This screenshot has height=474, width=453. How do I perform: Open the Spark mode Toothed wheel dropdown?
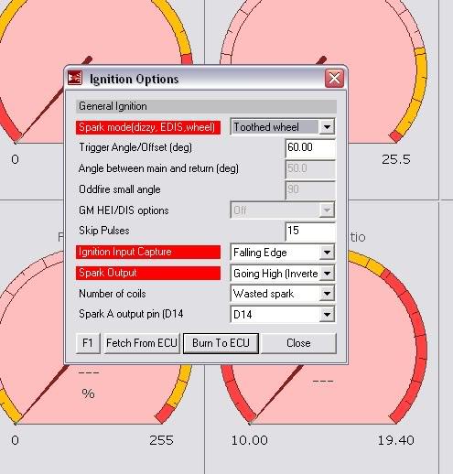pyautogui.click(x=283, y=126)
